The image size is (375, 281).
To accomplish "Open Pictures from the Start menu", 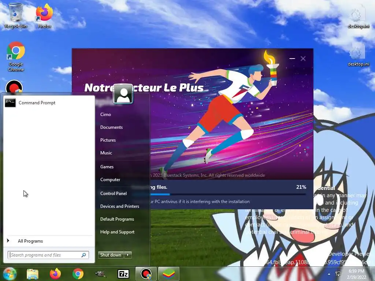I will pos(108,140).
